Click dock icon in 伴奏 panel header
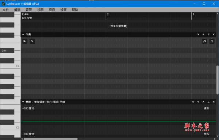Image resolution: width=219 pixels, height=140 pixels. pyautogui.click(x=208, y=34)
